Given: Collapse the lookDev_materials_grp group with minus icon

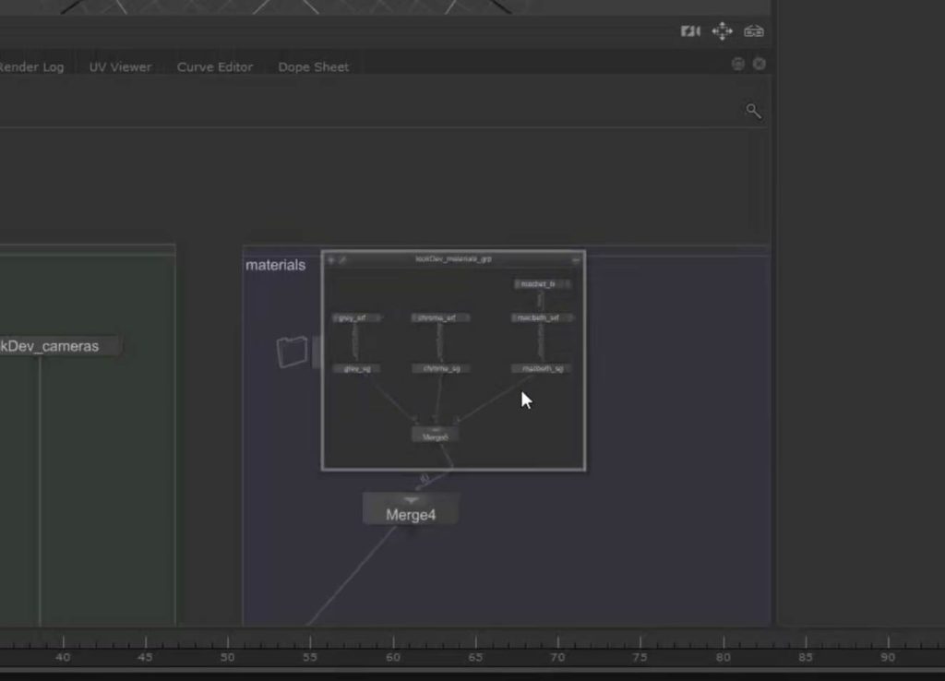Looking at the screenshot, I should pyautogui.click(x=576, y=260).
